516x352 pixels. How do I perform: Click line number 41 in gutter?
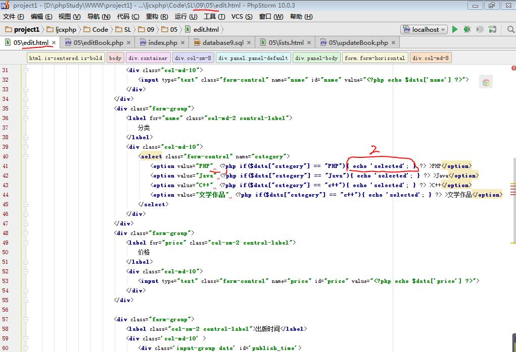(x=5, y=166)
